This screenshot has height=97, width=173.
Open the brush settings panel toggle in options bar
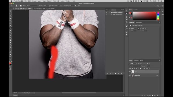point(21,6)
